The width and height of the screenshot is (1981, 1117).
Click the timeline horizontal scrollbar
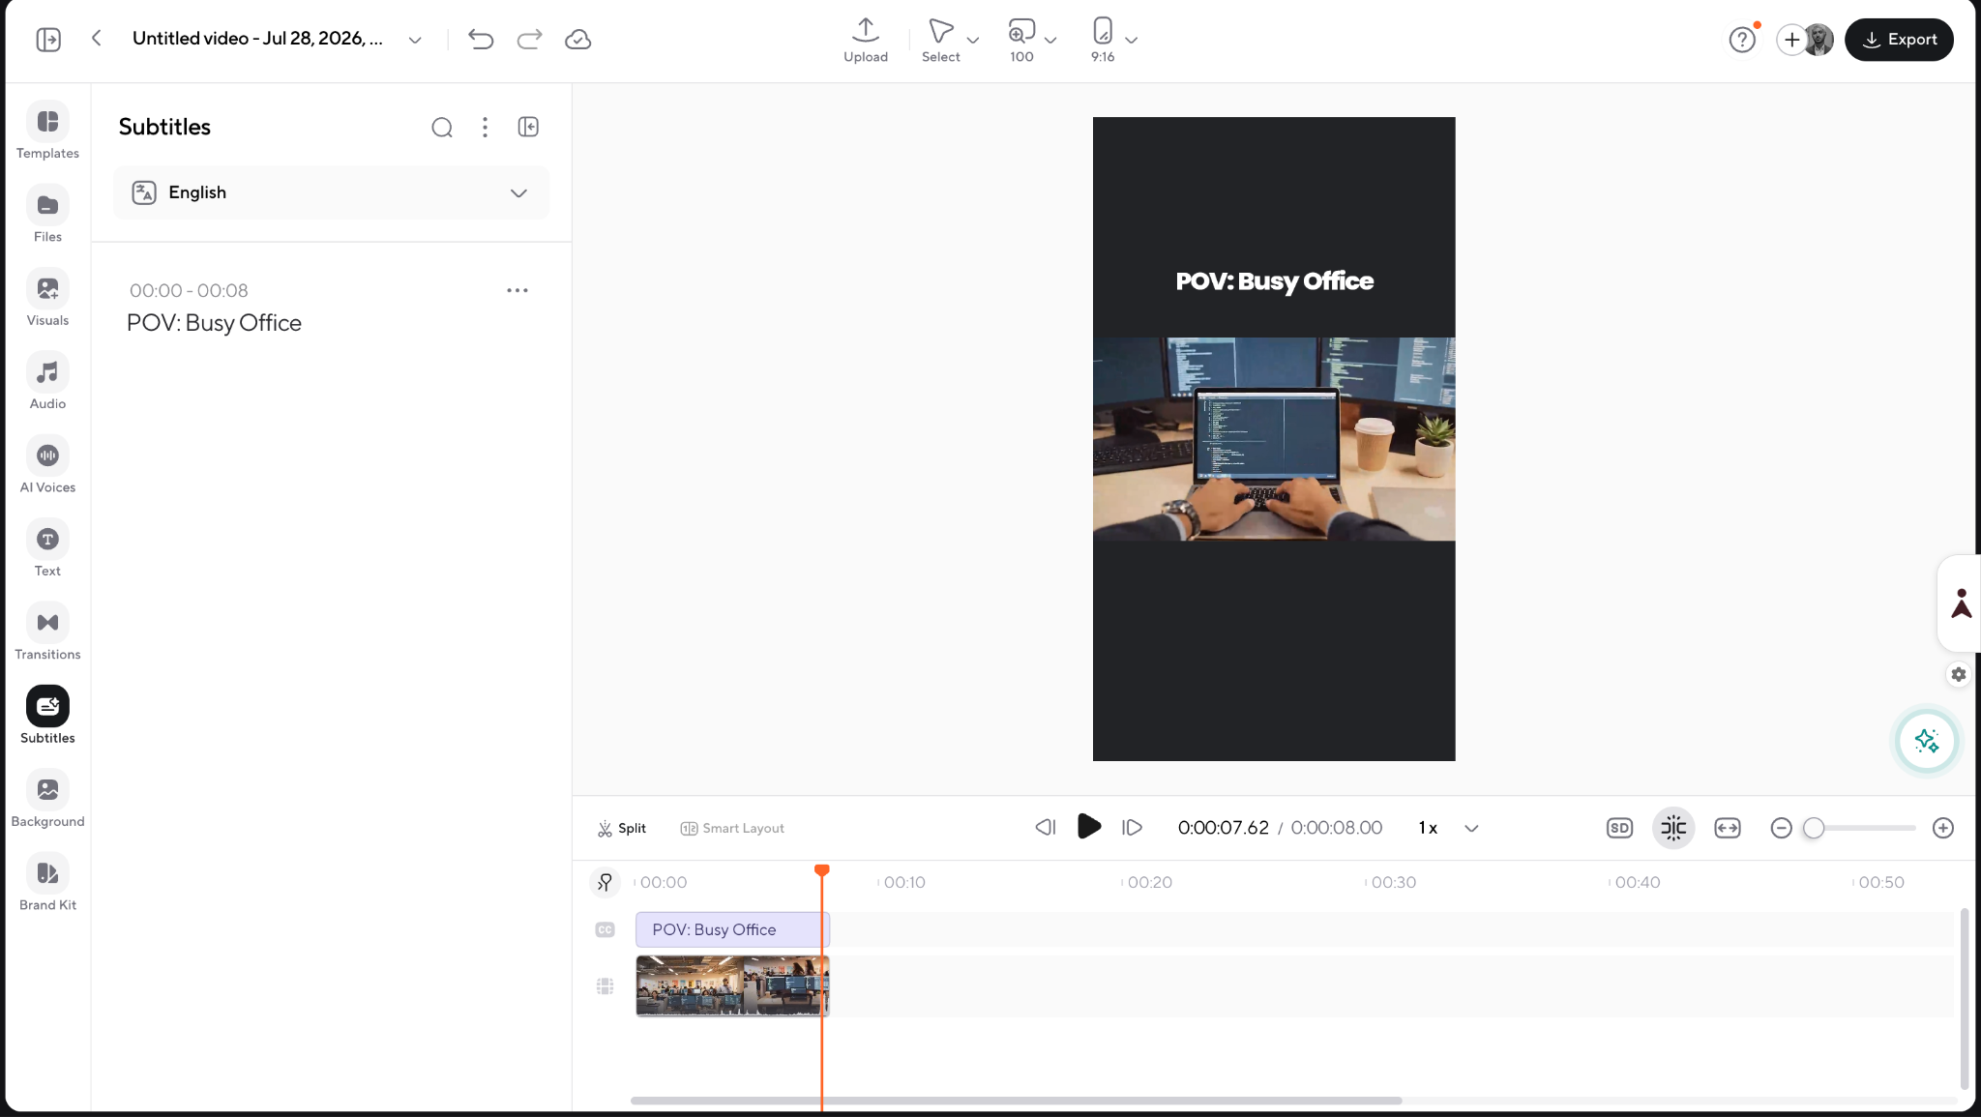tap(1016, 1101)
